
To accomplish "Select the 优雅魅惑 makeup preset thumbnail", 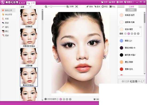I will 29,18.
